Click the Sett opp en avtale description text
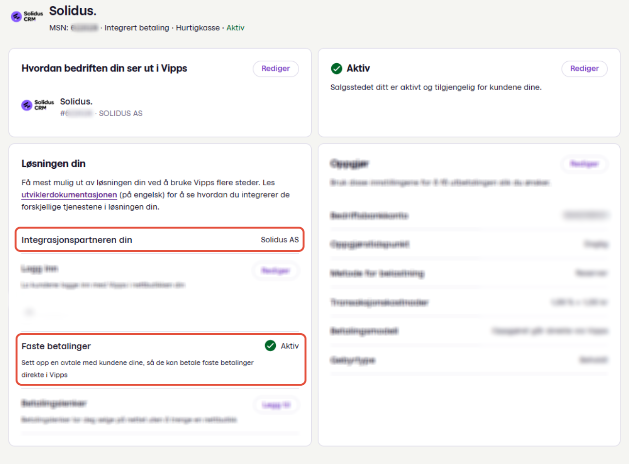This screenshot has width=629, height=464. pos(138,369)
